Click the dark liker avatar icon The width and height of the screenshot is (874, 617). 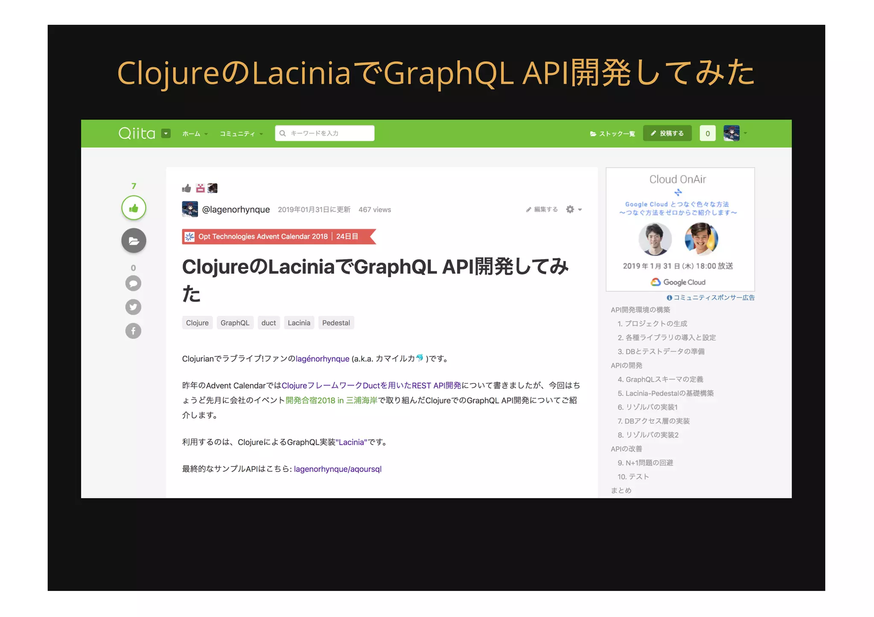click(213, 188)
